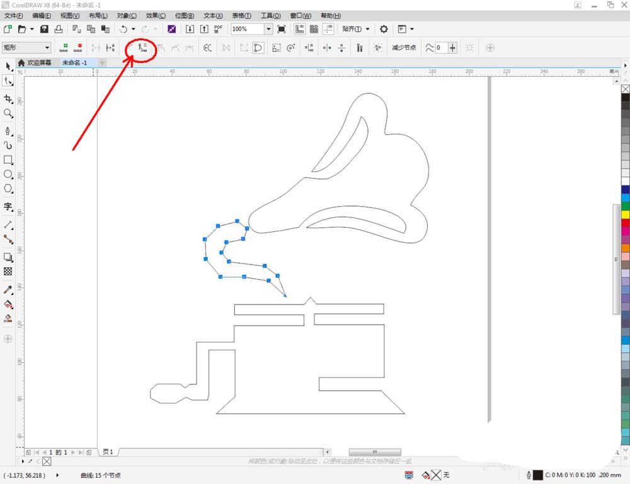
Task: Toggle full-screen preview
Action: (x=282, y=29)
